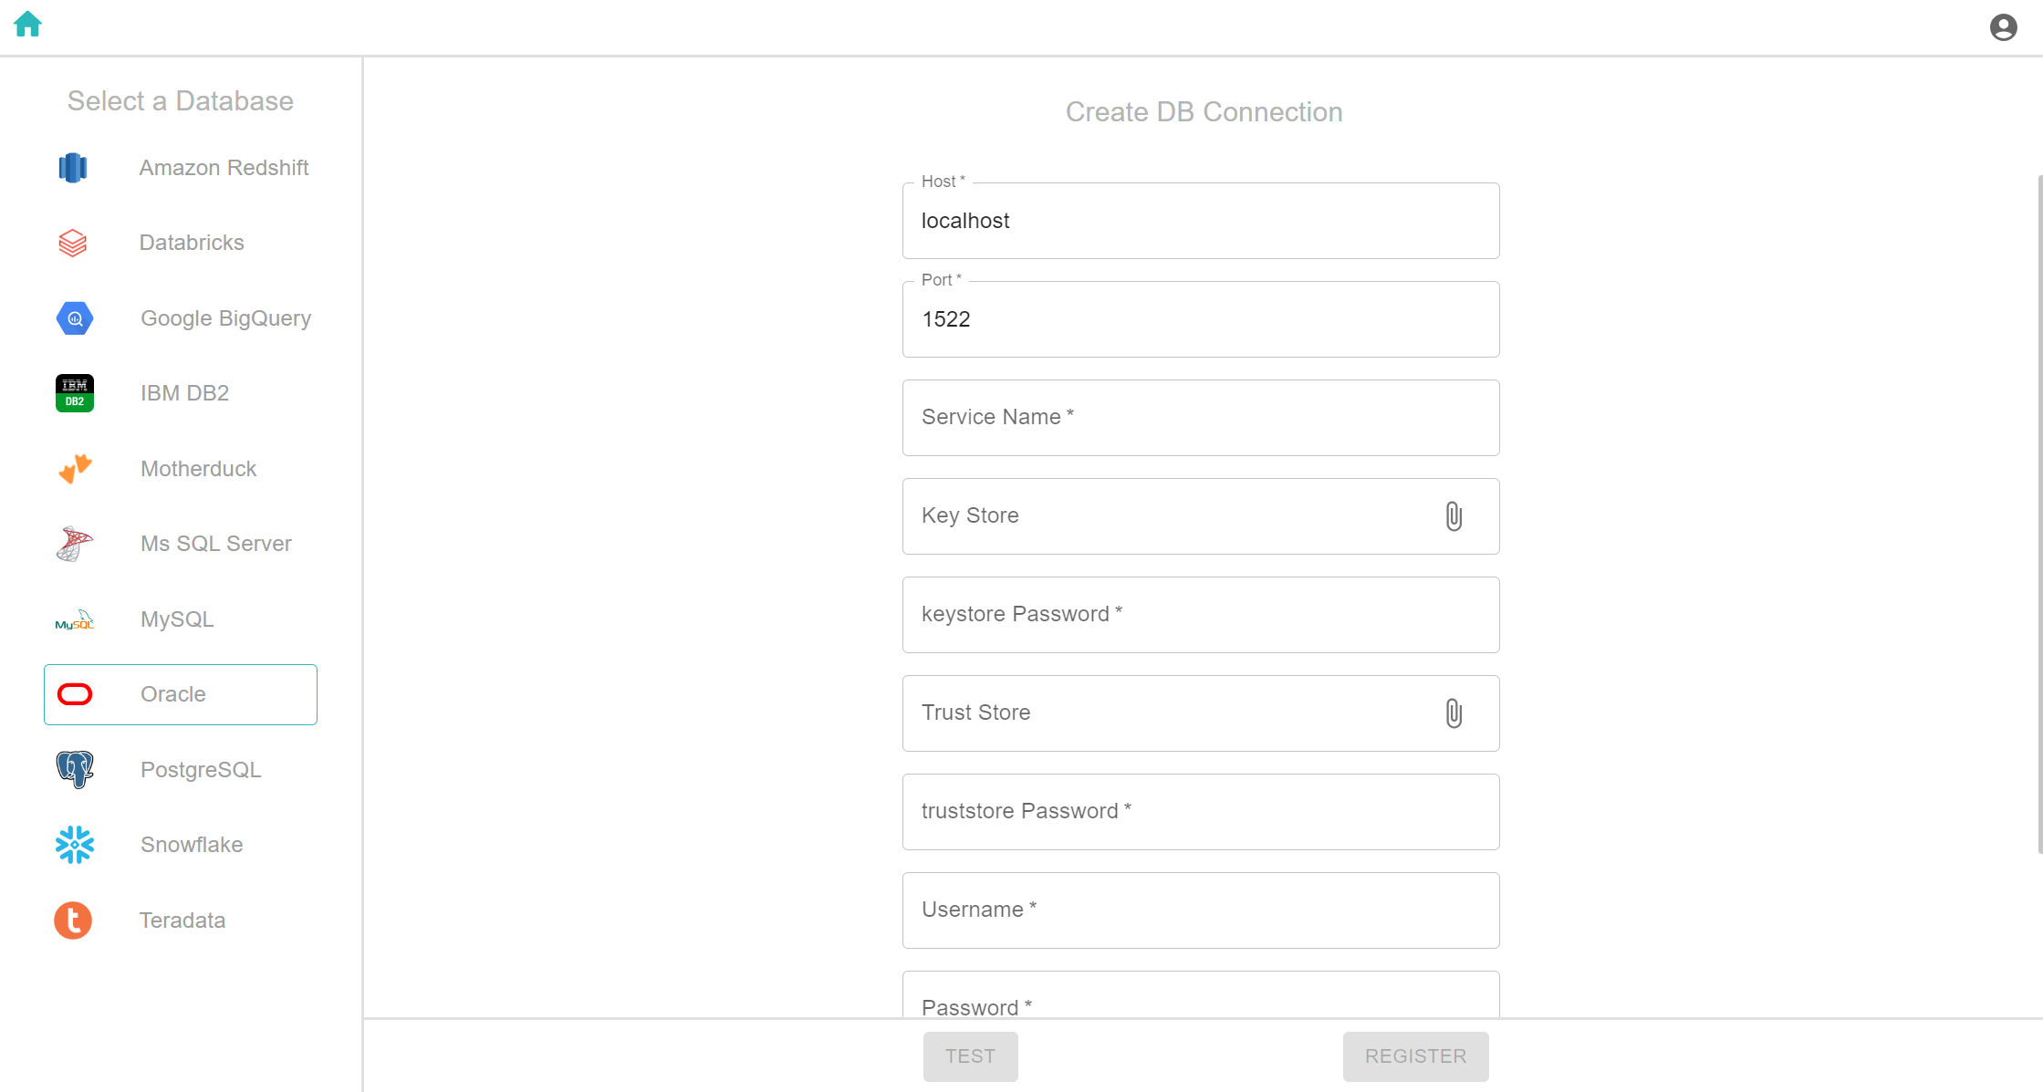The height and width of the screenshot is (1092, 2043).
Task: Choose MySQL in the database list
Action: (x=181, y=619)
